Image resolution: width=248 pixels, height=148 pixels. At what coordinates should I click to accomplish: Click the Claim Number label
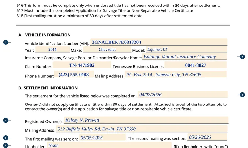pyautogui.click(x=39, y=66)
